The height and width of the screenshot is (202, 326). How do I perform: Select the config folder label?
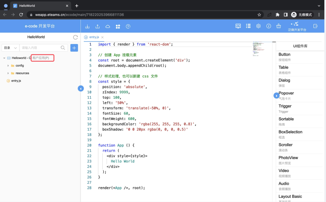[x=20, y=66]
